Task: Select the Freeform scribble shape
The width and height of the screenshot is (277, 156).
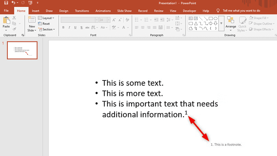Action: (x=196, y=28)
